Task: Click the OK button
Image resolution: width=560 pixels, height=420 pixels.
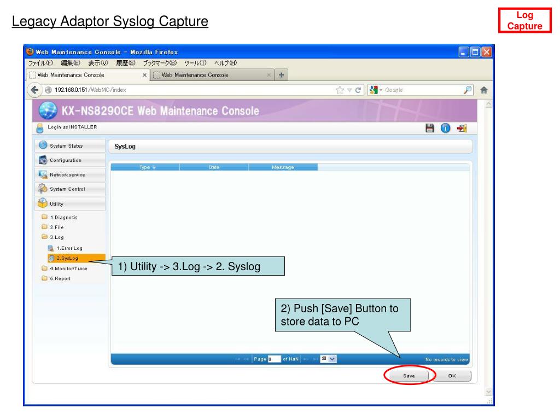Action: [452, 376]
